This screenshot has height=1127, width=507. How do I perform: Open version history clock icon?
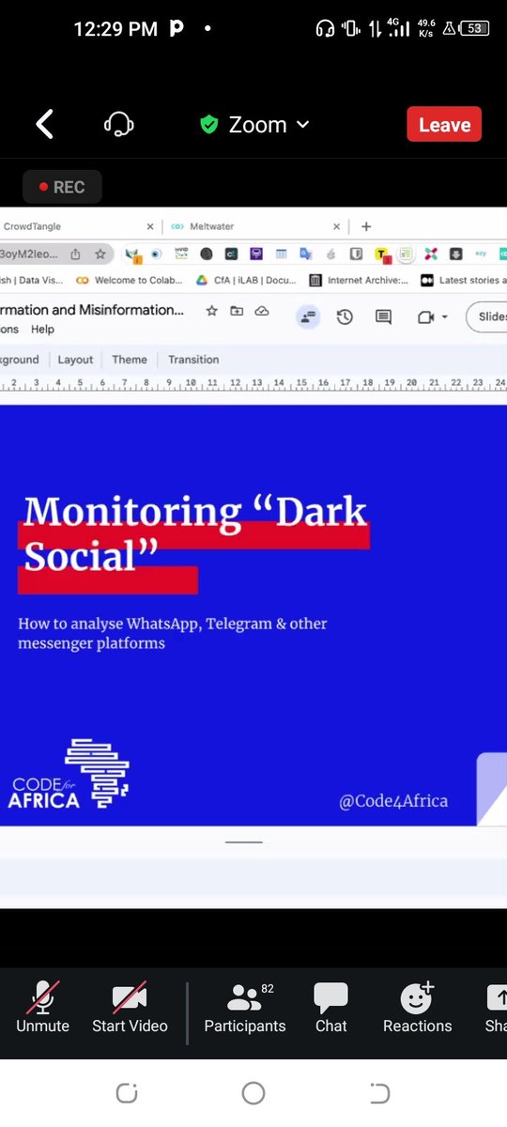pos(345,317)
